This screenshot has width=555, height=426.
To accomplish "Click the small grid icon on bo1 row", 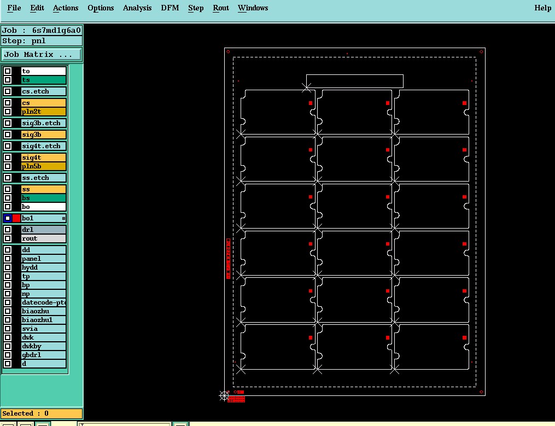I will pyautogui.click(x=64, y=218).
